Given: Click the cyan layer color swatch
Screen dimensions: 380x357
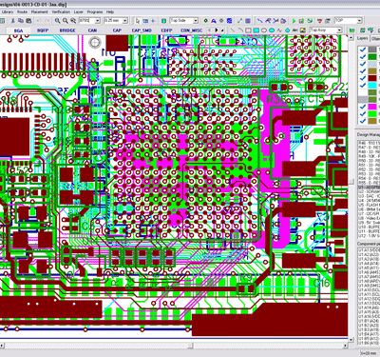Looking at the screenshot, I should (x=372, y=85).
